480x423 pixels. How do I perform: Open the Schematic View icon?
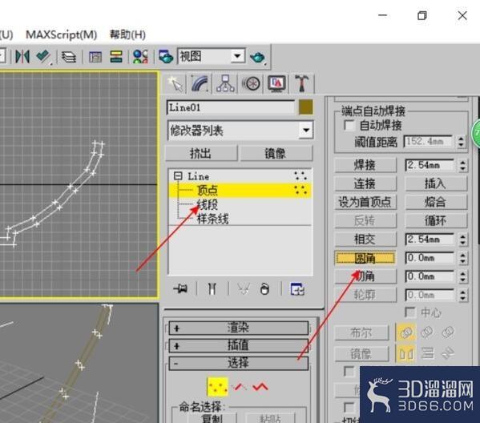[x=116, y=57]
